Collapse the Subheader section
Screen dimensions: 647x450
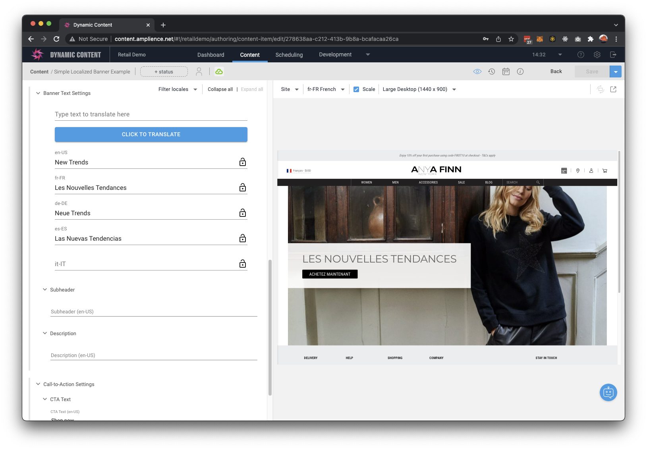45,290
